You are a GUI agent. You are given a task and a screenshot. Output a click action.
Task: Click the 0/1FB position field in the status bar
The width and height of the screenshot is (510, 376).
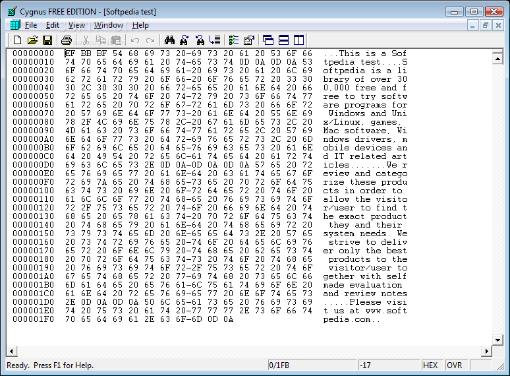point(312,365)
